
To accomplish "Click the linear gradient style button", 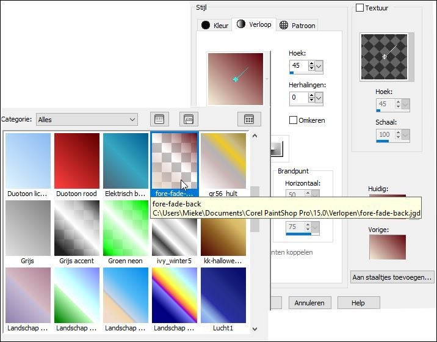I will (278, 148).
